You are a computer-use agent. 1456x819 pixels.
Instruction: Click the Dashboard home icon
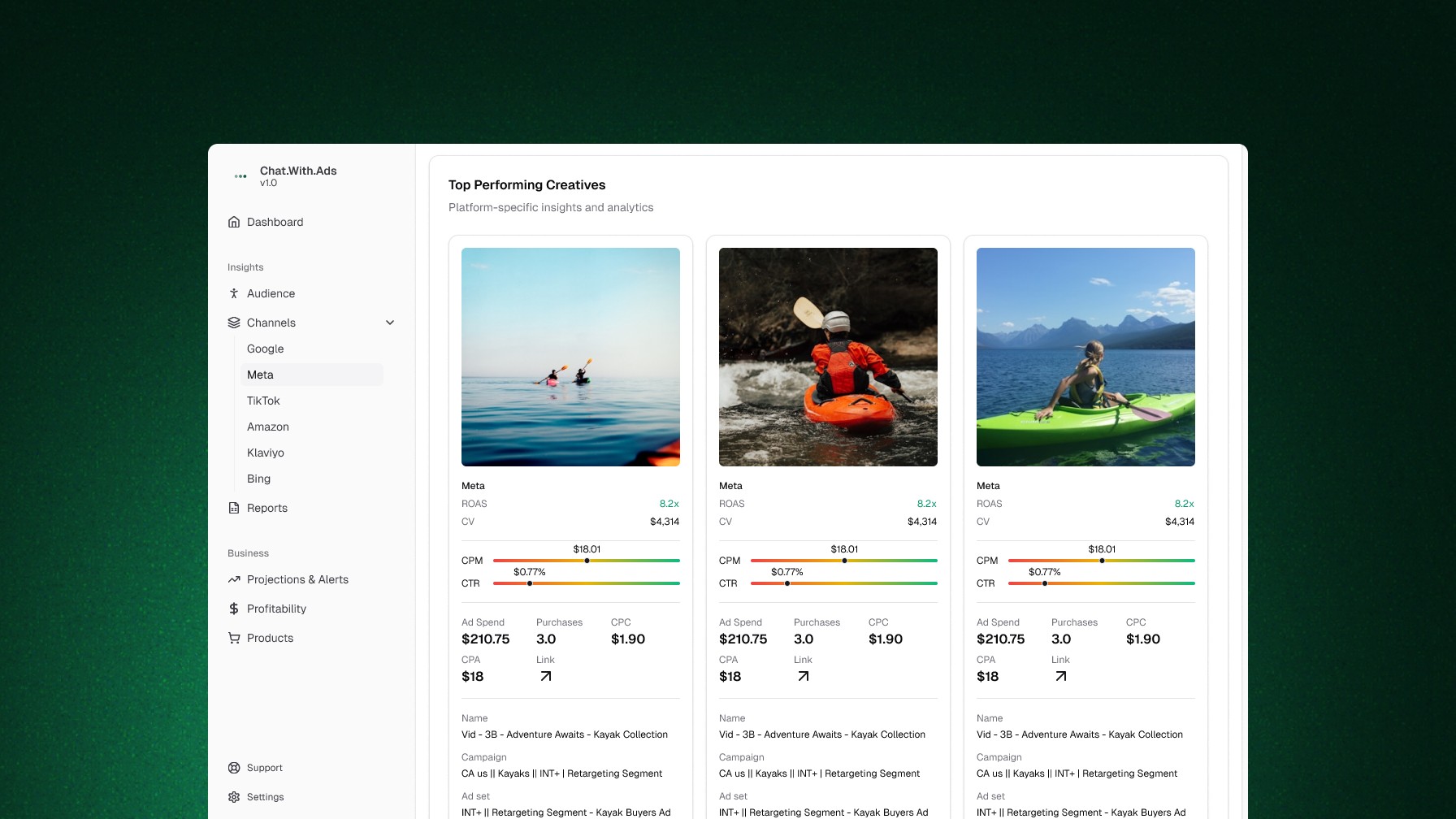(x=234, y=222)
